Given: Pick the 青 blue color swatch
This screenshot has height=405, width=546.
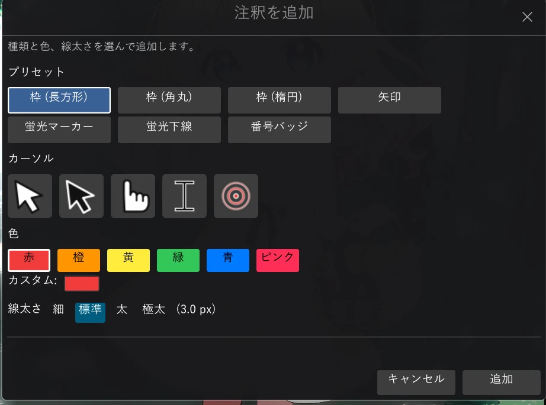Looking at the screenshot, I should tap(228, 260).
